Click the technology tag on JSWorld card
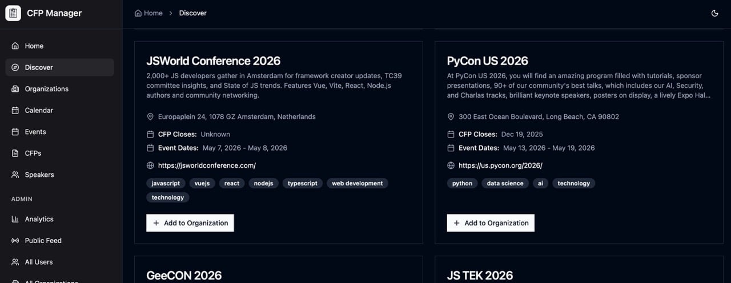 pyautogui.click(x=168, y=197)
